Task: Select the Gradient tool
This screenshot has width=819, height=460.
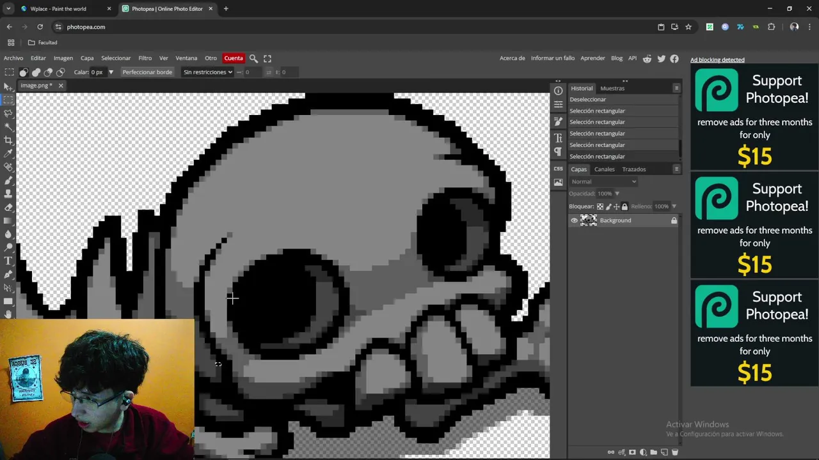Action: 8,220
